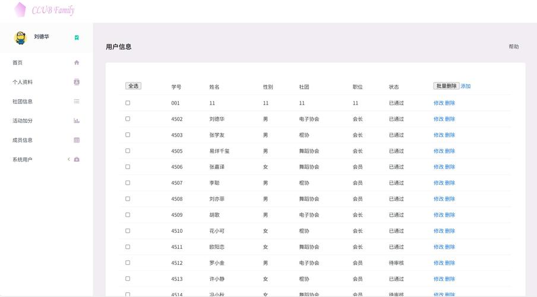The height and width of the screenshot is (297, 537).
Task: Click the CLUB Family logo
Action: point(45,10)
